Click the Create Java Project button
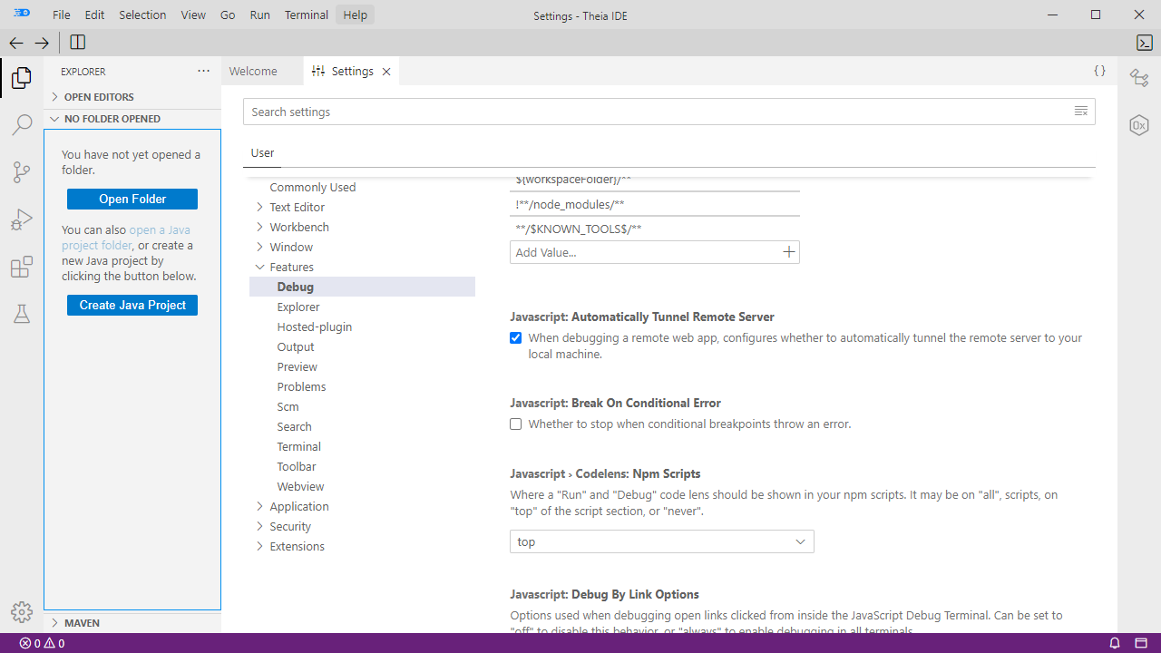Viewport: 1161px width, 653px height. (x=132, y=306)
